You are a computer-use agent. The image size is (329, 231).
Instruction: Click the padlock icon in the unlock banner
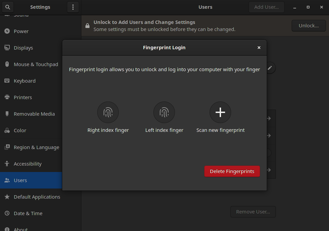tap(87, 26)
